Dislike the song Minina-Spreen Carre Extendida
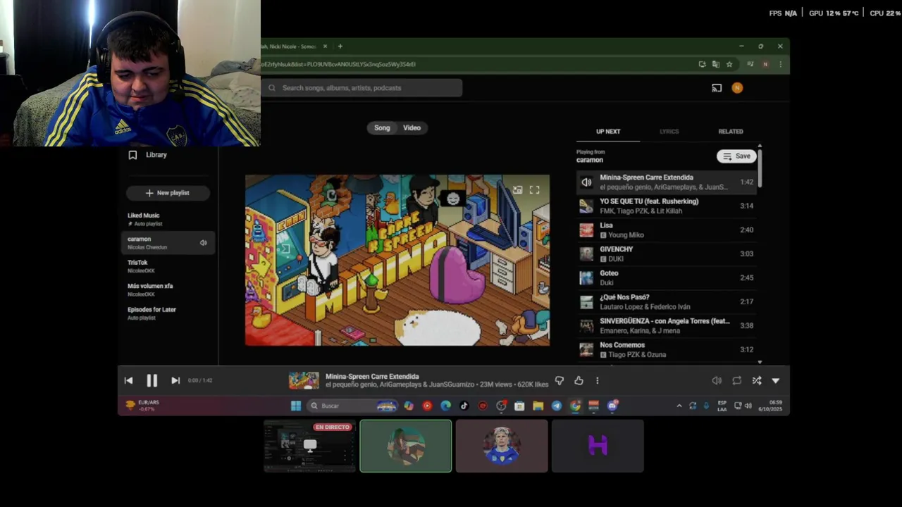 click(x=560, y=381)
